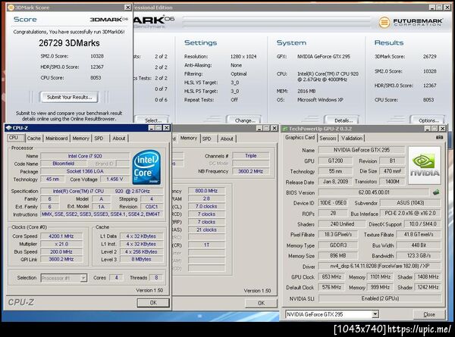Click the GPU Clock 653 MHz field
This screenshot has height=337, width=455.
pyautogui.click(x=331, y=277)
